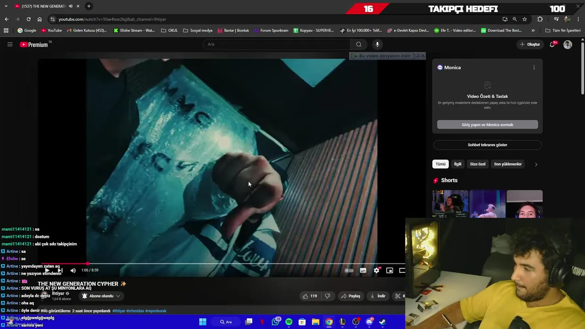Open the Gelen Kutusu Gmail bookmark
585x329 pixels.
click(86, 31)
